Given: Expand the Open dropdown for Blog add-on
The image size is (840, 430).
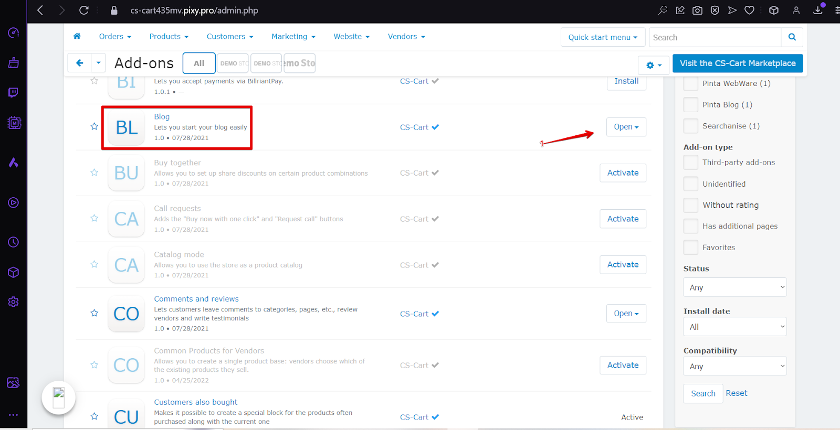Looking at the screenshot, I should (626, 127).
